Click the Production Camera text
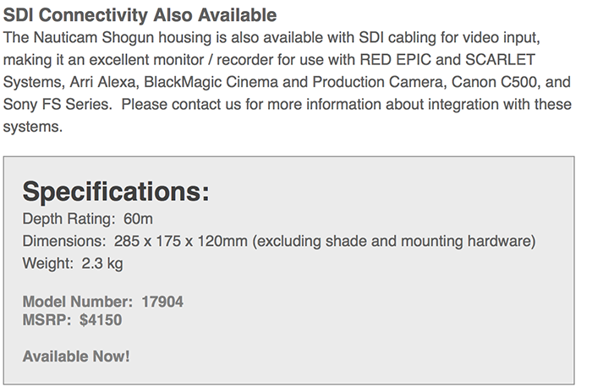 point(377,82)
